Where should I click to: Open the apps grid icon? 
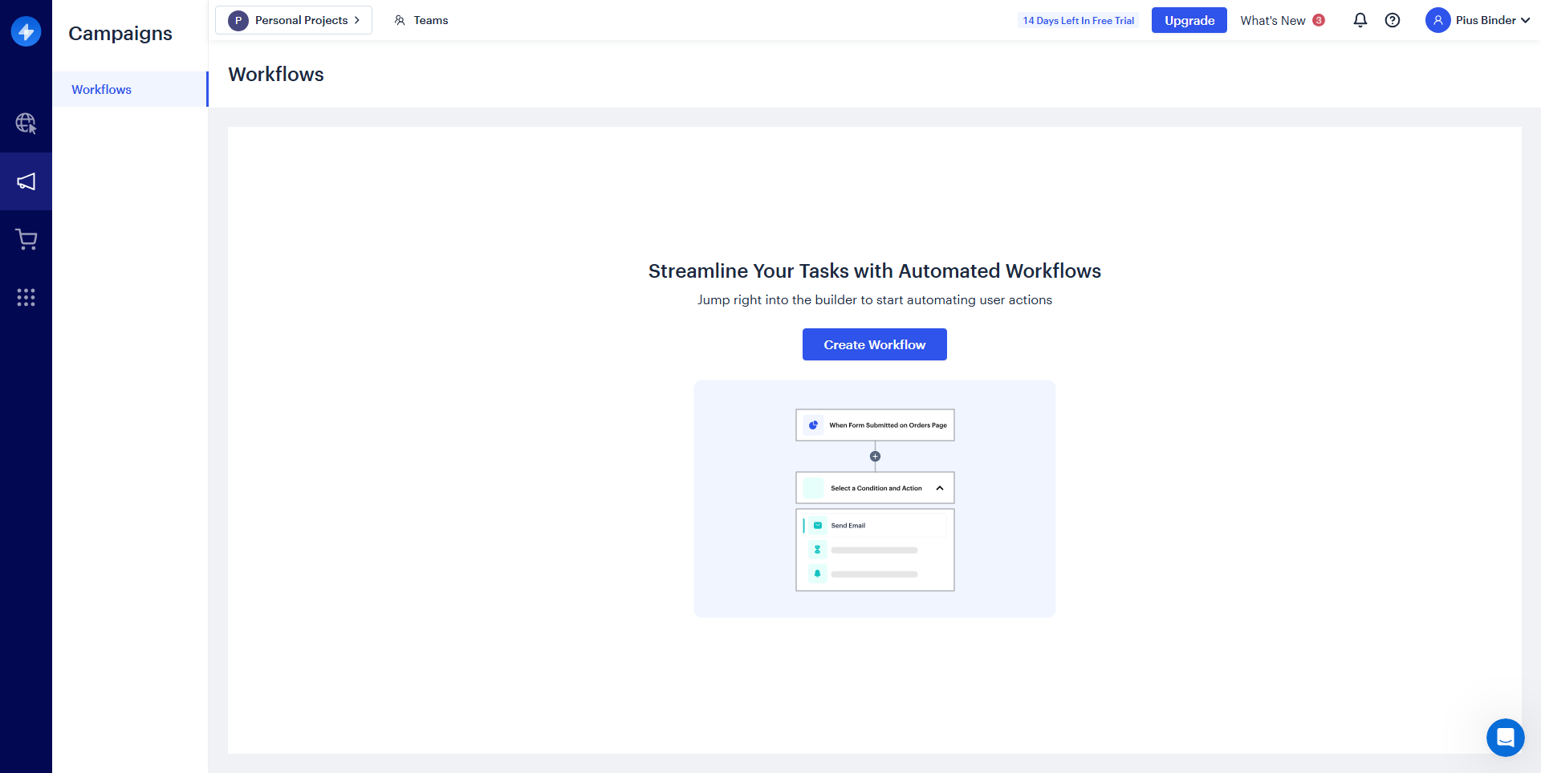26,298
